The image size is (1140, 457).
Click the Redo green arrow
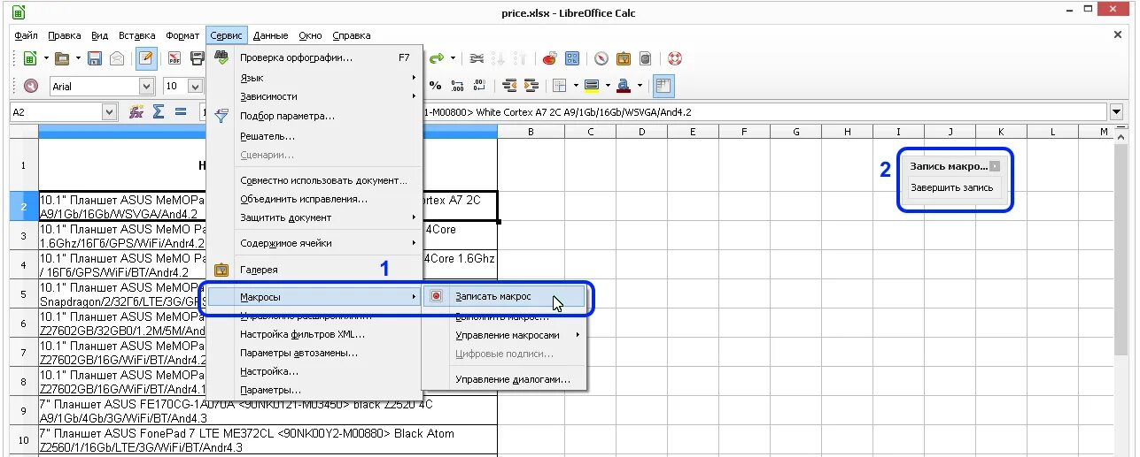437,59
